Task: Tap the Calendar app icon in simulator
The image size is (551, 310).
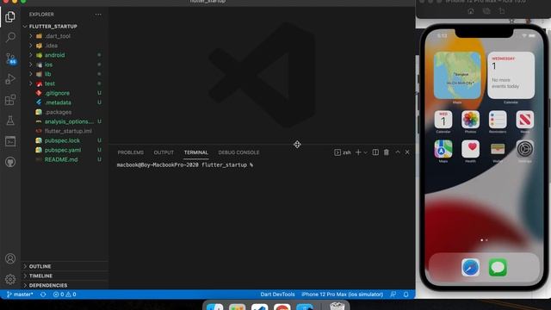Action: click(x=443, y=120)
